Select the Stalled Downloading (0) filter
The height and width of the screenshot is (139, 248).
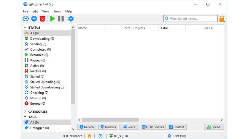pos(47,87)
